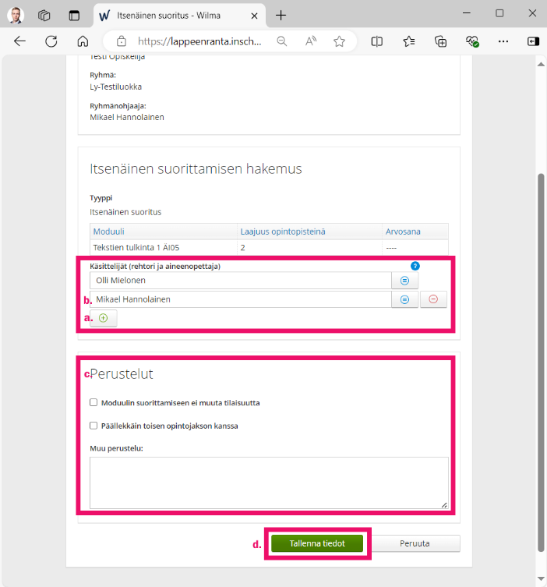Click textarea resize handle corner

(x=444, y=505)
